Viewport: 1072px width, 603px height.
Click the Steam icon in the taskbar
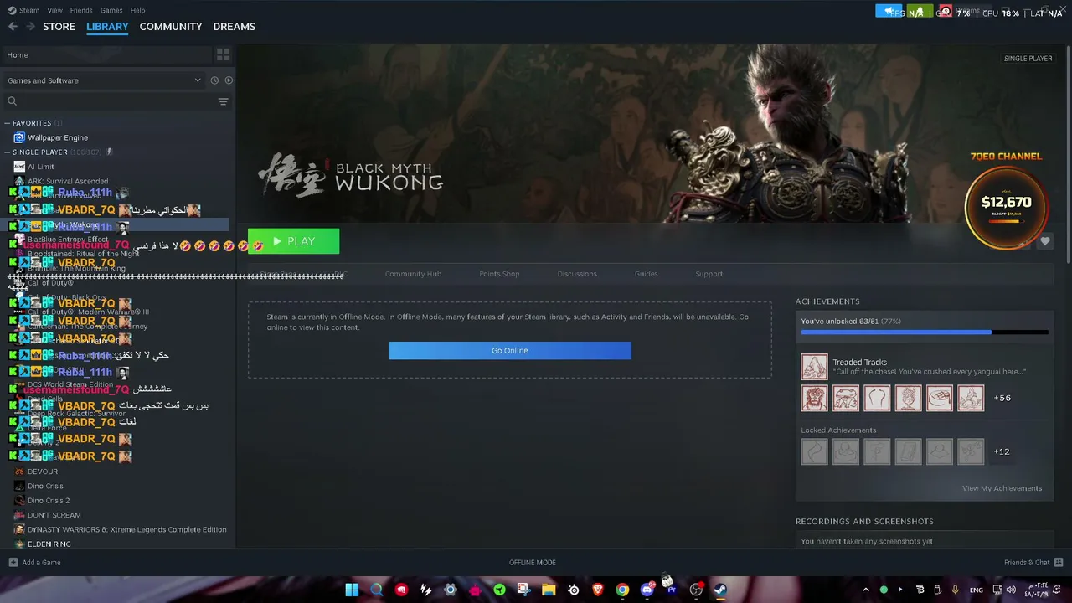point(720,590)
